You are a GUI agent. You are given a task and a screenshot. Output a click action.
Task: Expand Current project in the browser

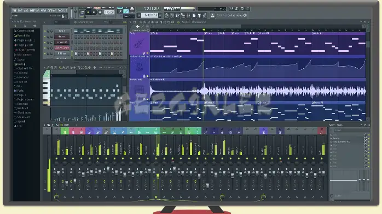(x=24, y=31)
